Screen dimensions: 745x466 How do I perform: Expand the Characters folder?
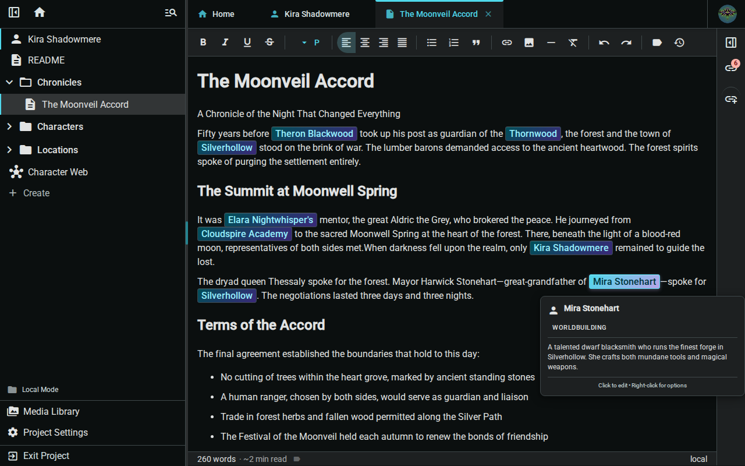click(9, 126)
